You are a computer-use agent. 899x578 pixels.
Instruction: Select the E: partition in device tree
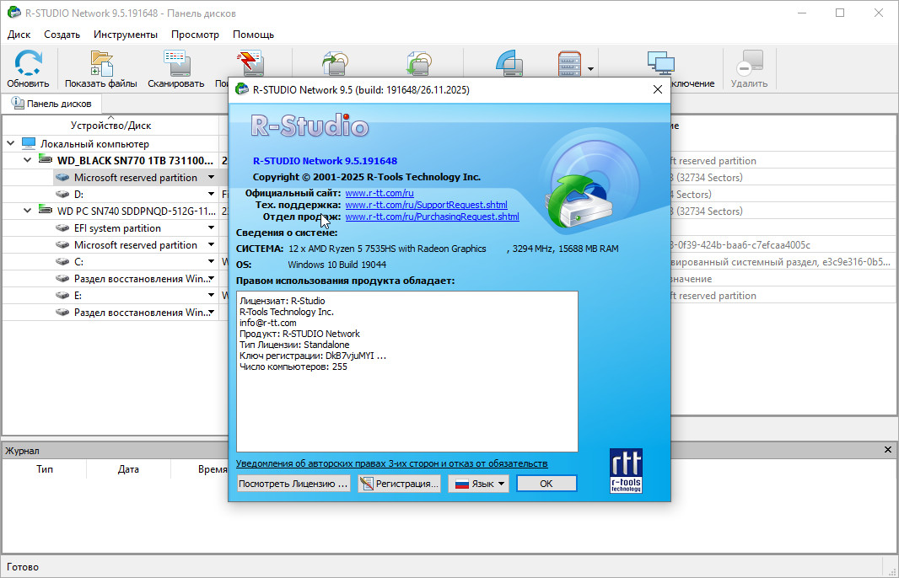(78, 296)
